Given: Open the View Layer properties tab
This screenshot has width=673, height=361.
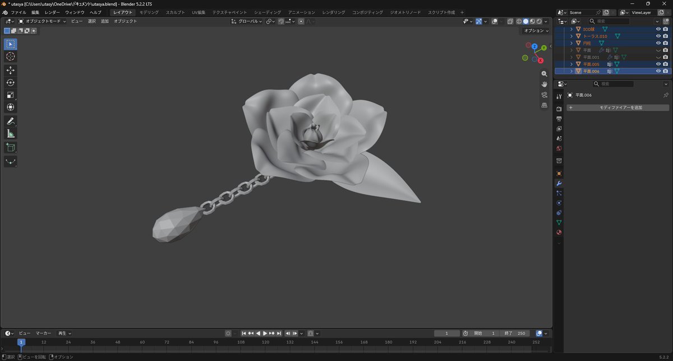Looking at the screenshot, I should pos(559,129).
